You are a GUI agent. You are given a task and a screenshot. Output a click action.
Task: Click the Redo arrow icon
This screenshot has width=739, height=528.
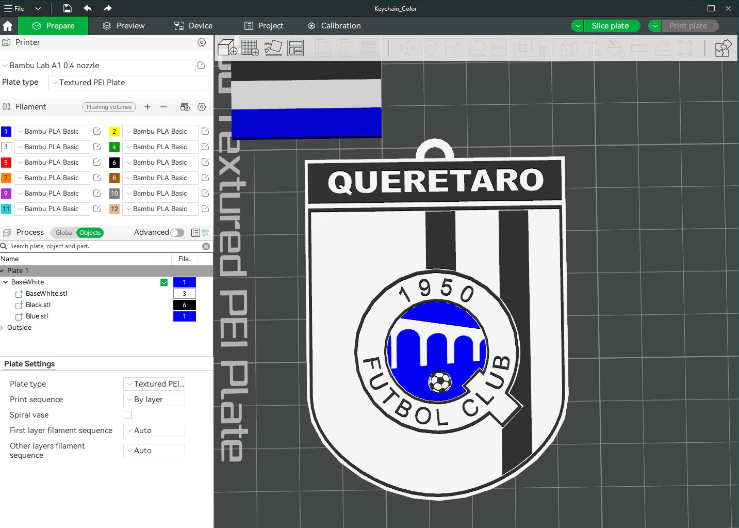(x=107, y=8)
